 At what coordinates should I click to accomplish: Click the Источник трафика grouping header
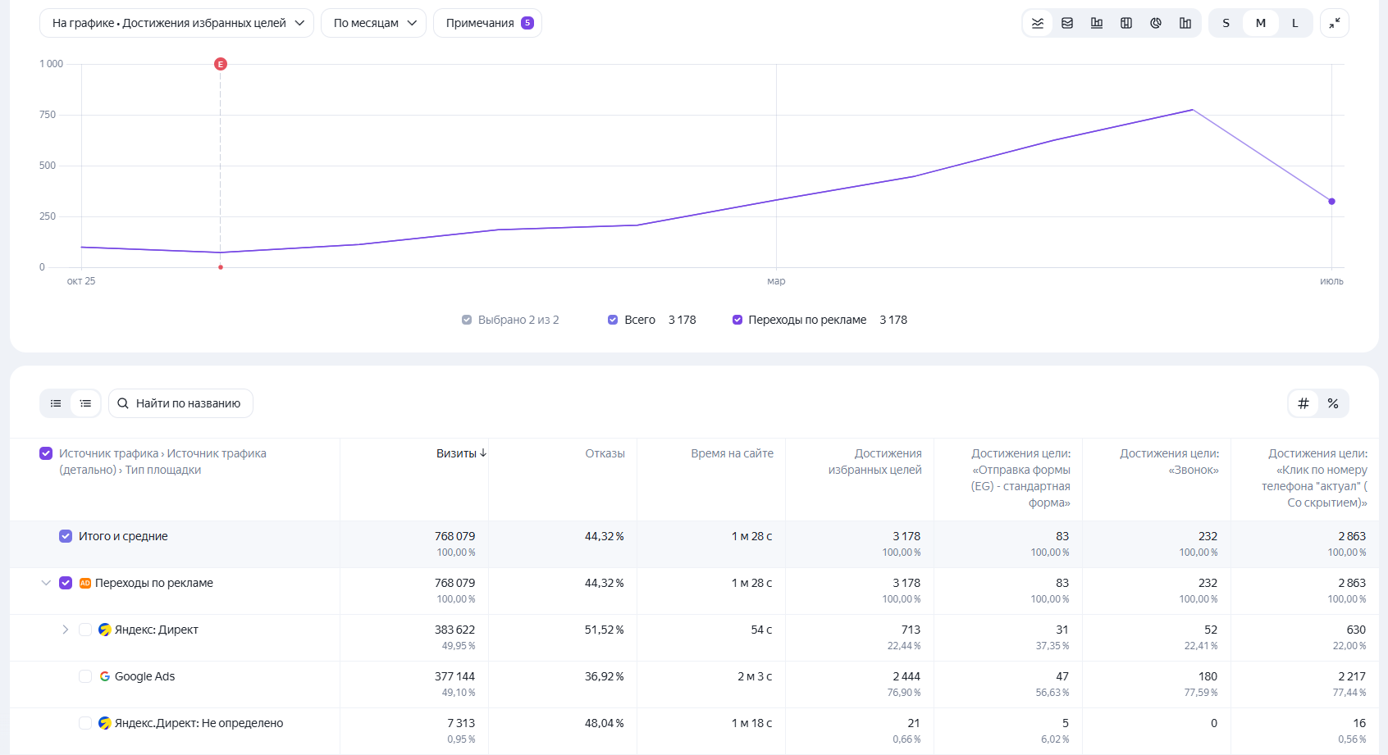[x=162, y=462]
